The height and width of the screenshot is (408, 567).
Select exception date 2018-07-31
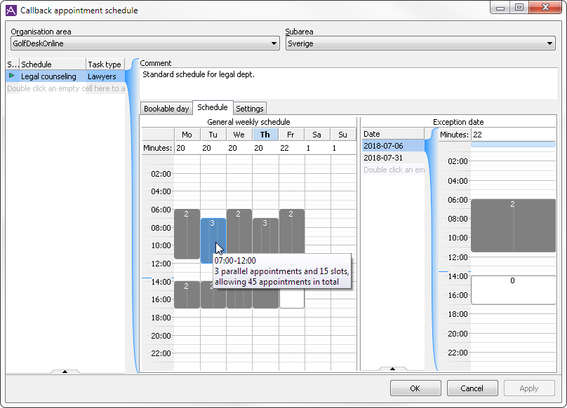click(385, 157)
